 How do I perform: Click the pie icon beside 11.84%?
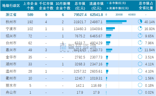tap(140, 50)
